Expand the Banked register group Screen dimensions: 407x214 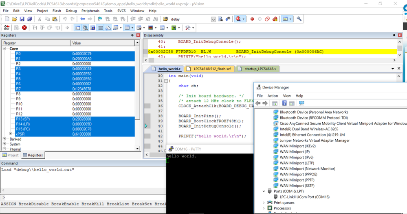4,139
